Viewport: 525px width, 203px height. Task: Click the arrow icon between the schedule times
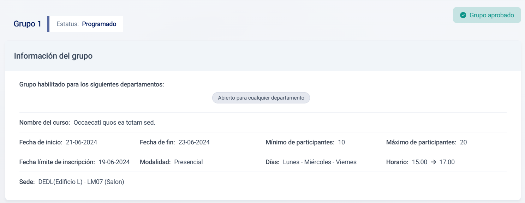pyautogui.click(x=433, y=162)
